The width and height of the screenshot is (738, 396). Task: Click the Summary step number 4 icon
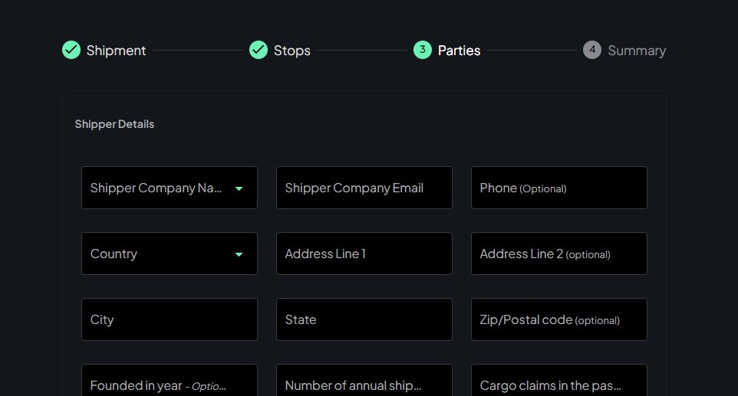pos(592,51)
